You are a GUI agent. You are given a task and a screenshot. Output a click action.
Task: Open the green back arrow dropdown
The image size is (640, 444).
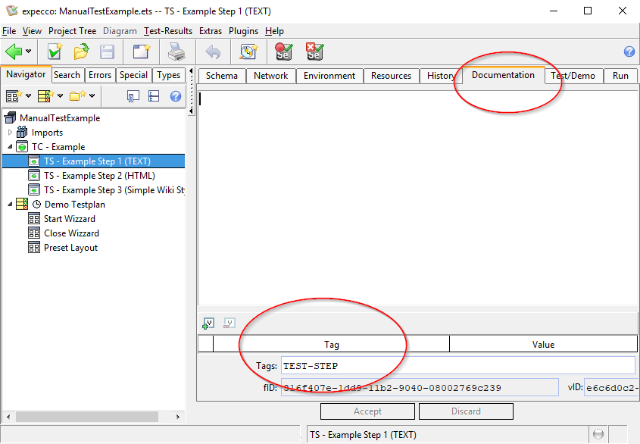29,52
